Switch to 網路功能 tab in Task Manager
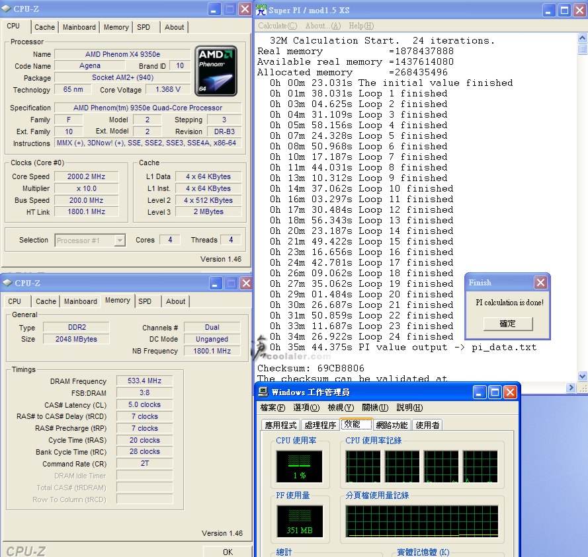Viewport: 588px width, 557px height. click(392, 425)
